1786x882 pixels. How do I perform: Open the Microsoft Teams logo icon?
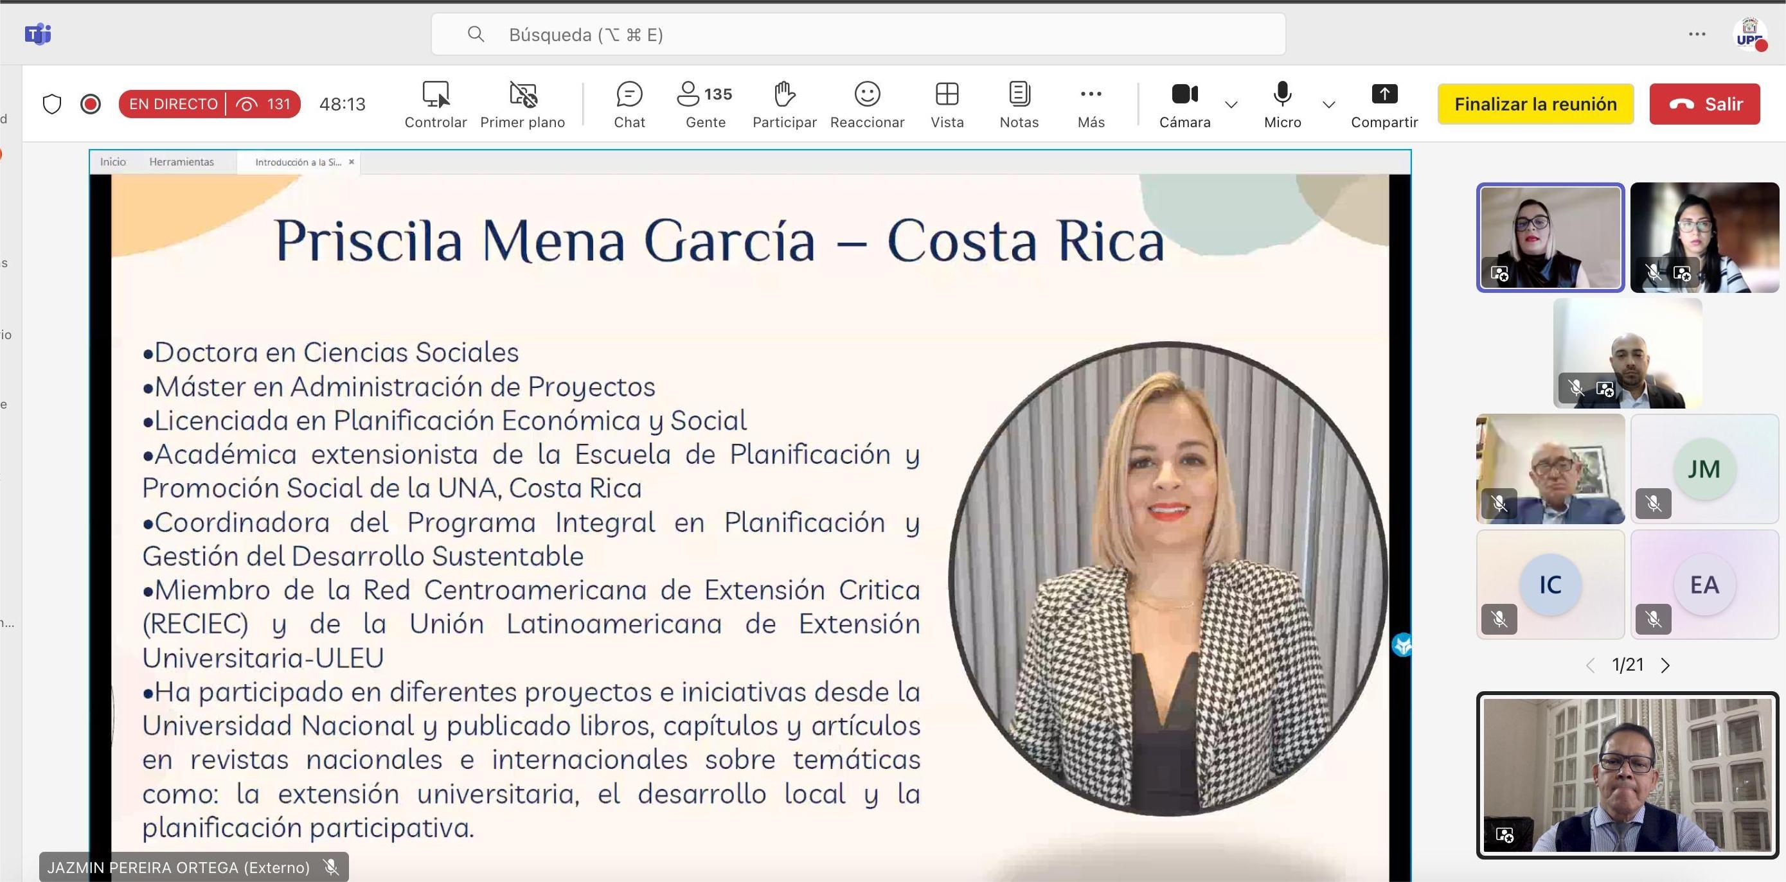point(38,33)
